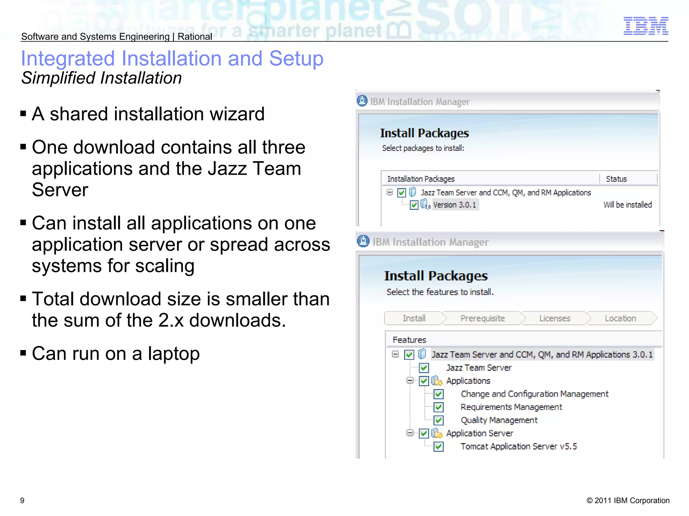Select Quality Management row
The width and height of the screenshot is (689, 516).
(499, 420)
